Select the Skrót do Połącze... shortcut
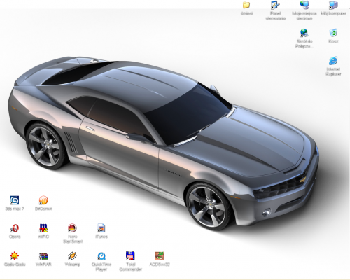 tap(304, 33)
